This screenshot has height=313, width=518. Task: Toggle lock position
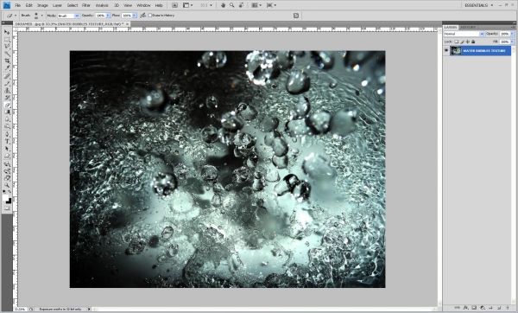pyautogui.click(x=467, y=42)
